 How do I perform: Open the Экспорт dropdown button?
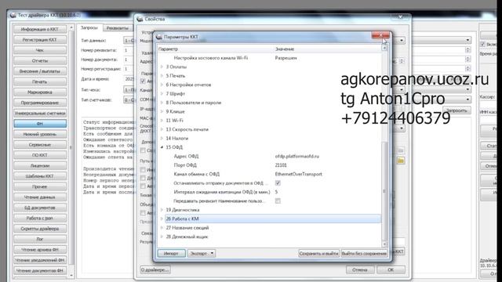point(201,253)
